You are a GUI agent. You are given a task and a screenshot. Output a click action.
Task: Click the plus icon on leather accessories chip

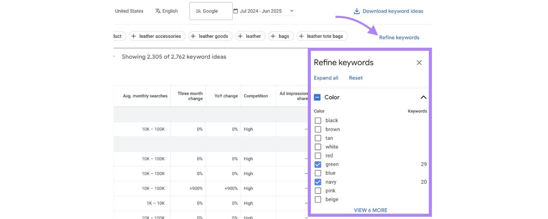point(134,36)
